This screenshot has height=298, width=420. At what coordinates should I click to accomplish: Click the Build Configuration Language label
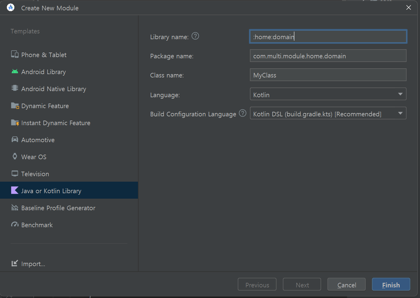click(193, 114)
